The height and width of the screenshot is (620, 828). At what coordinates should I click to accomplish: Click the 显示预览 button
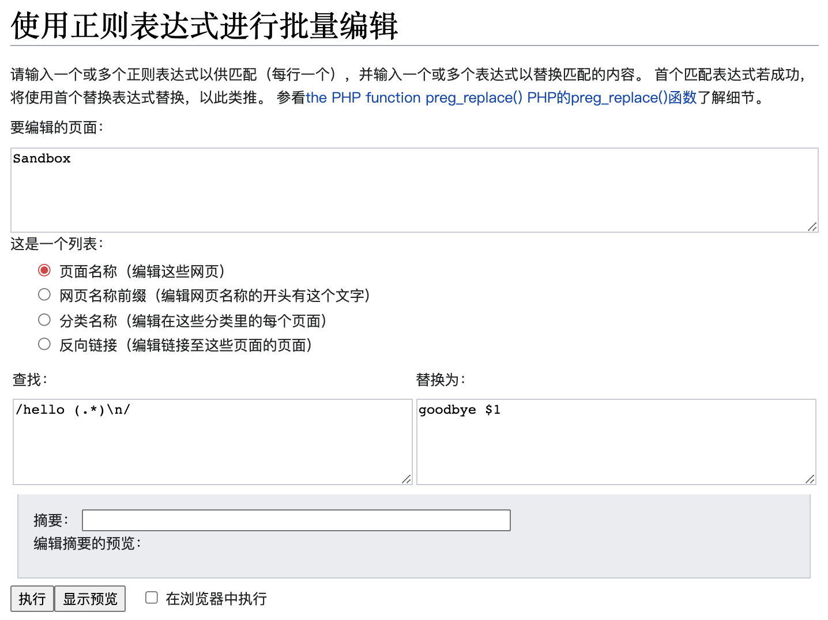[x=90, y=599]
